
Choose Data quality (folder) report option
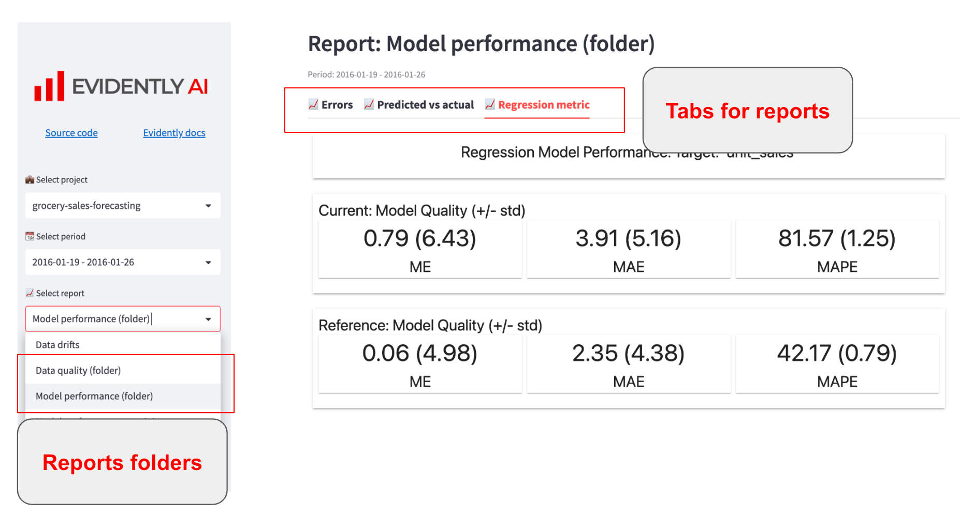pos(78,371)
